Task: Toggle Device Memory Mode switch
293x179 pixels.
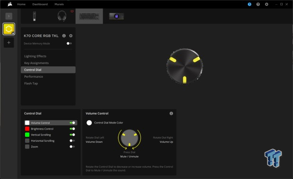Action: (69, 43)
